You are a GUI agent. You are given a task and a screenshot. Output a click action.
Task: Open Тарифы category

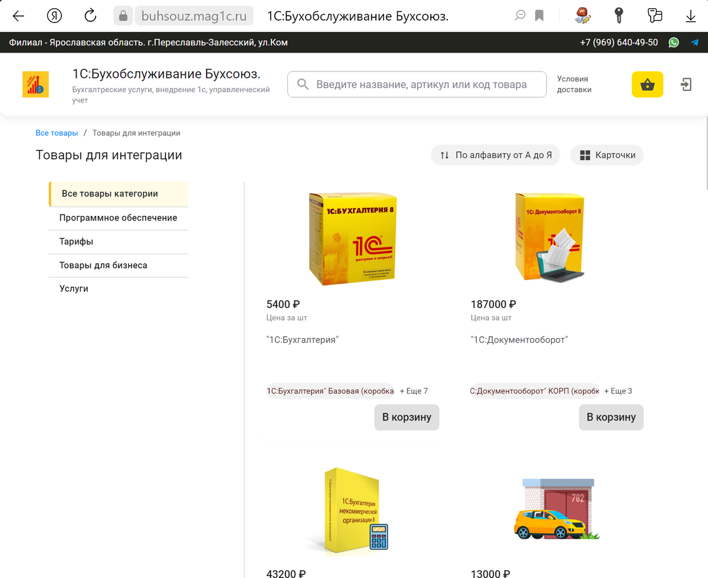tap(118, 241)
